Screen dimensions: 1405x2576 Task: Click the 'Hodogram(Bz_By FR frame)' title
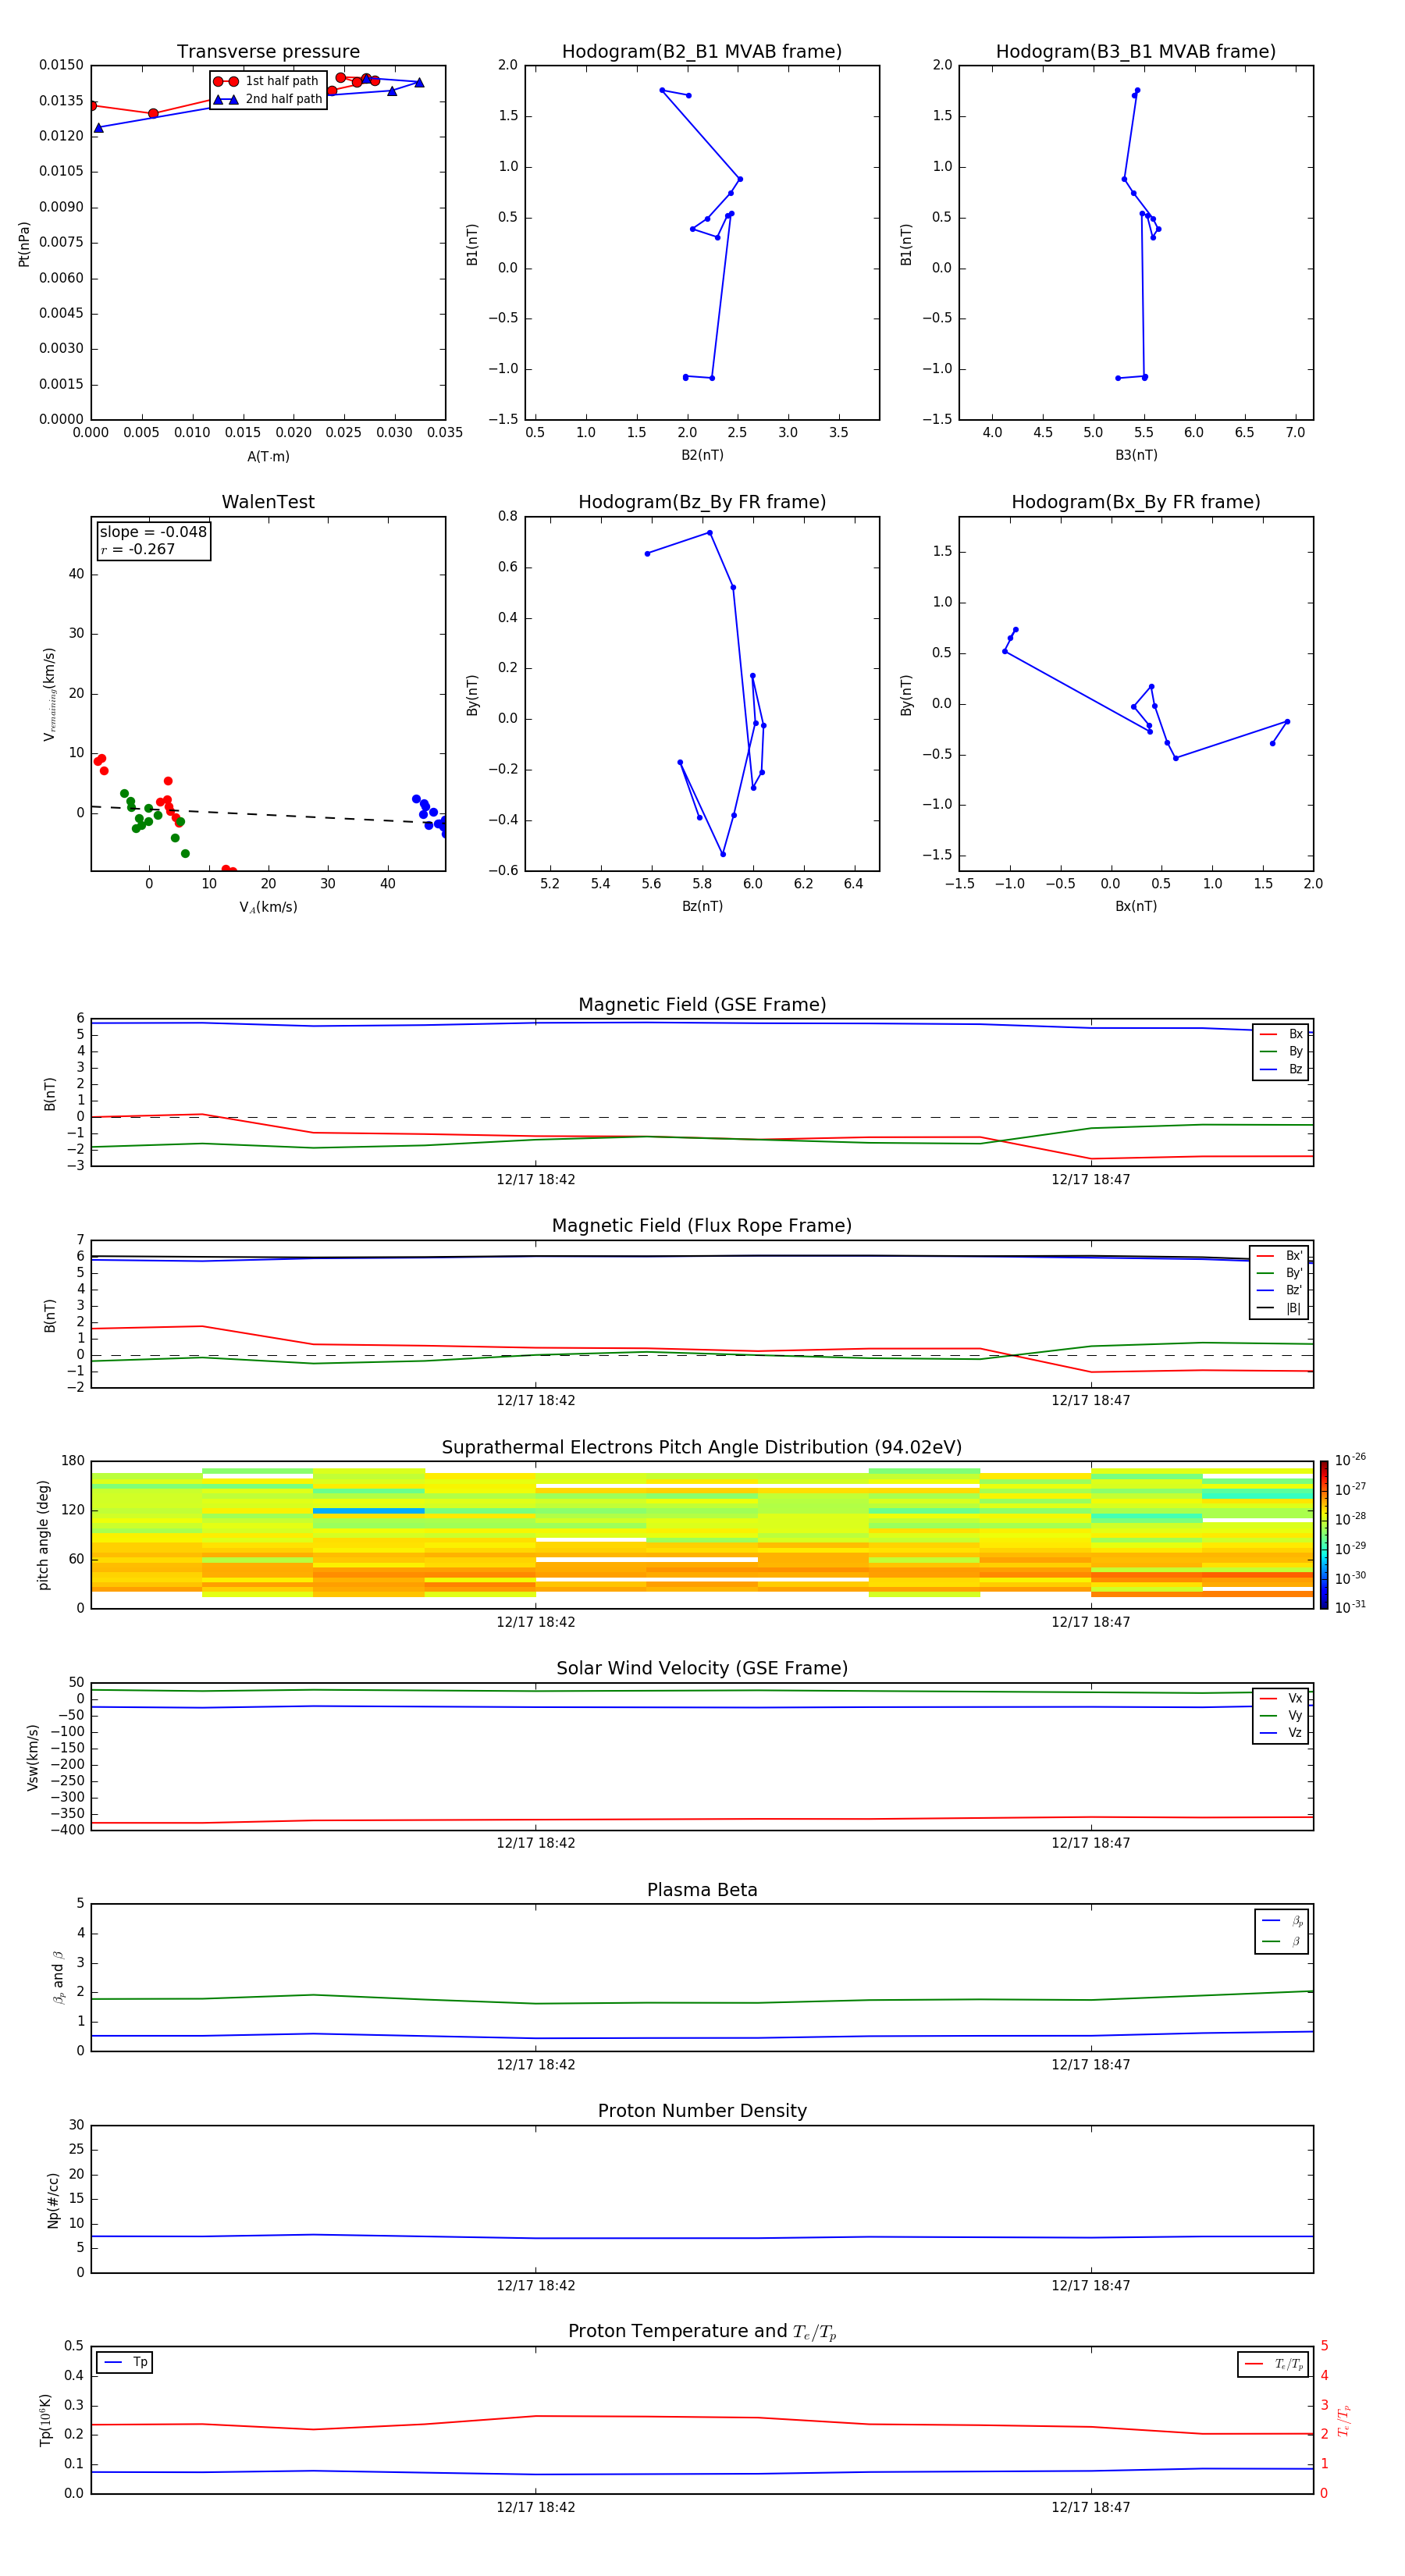point(702,502)
